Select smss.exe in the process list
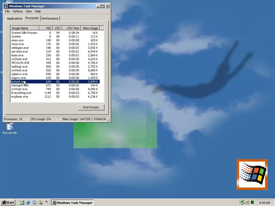The width and height of the screenshot is (275, 206). (x=55, y=40)
